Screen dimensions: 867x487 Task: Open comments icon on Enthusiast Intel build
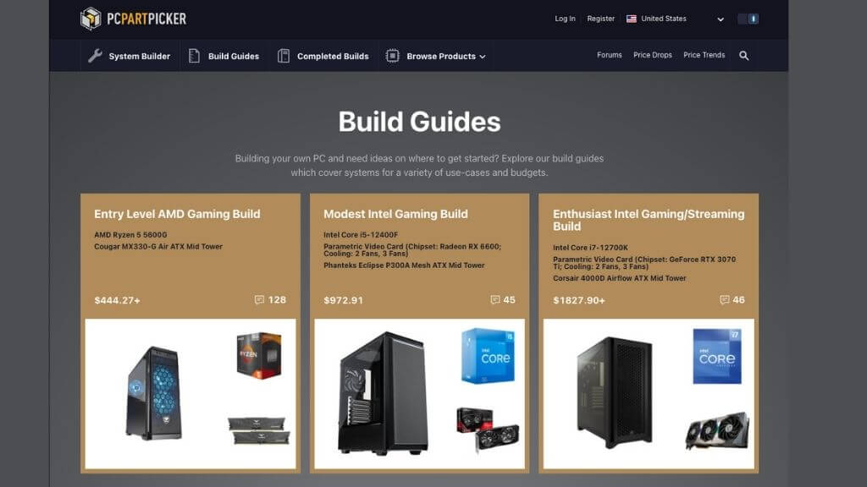coord(725,299)
